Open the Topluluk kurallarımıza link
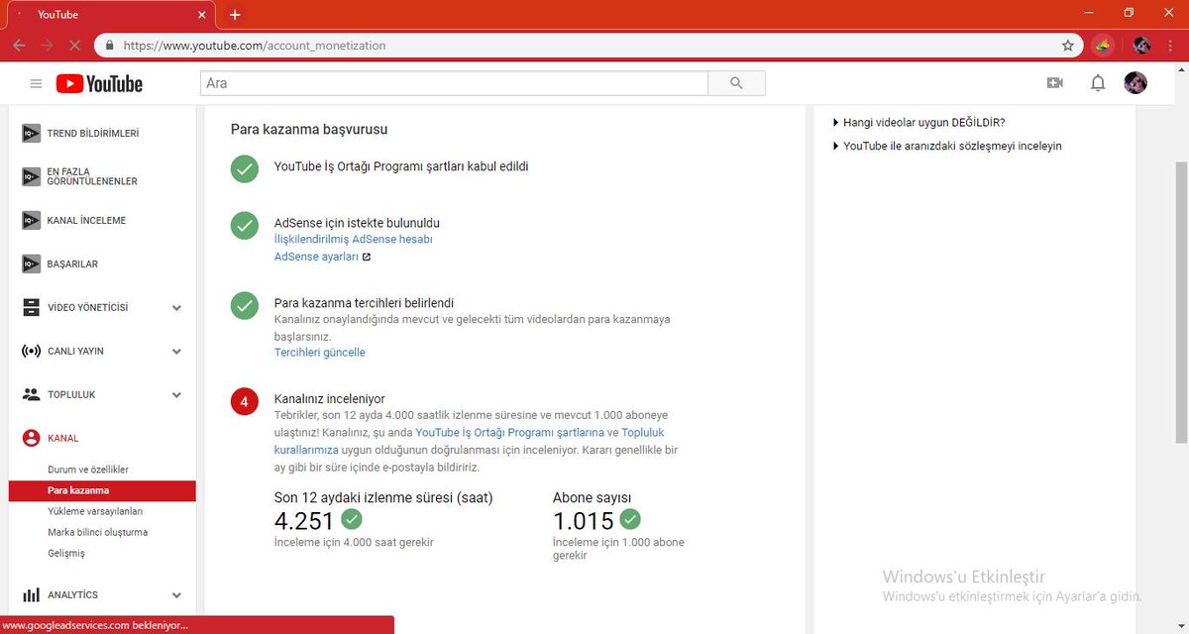The width and height of the screenshot is (1189, 634). coord(470,441)
